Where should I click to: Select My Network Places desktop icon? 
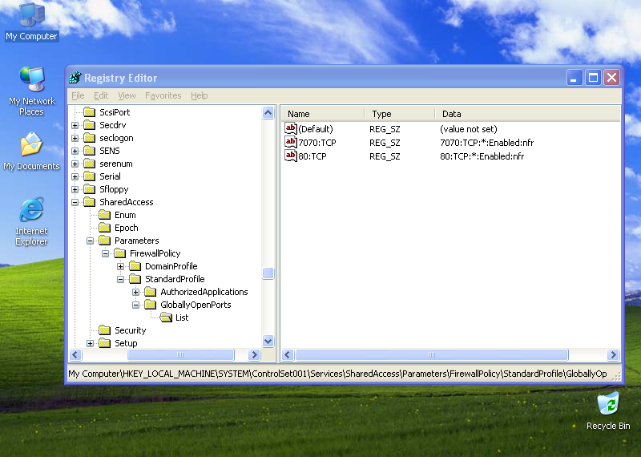coord(31,91)
